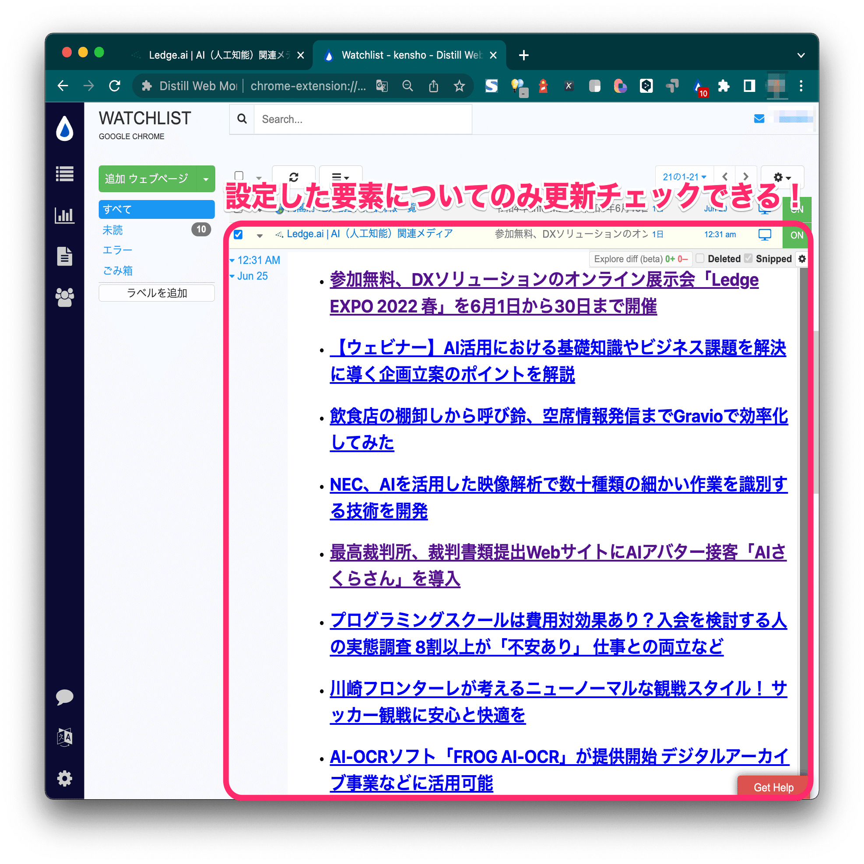Open the 21の1-21 pagination dropdown

(x=684, y=177)
